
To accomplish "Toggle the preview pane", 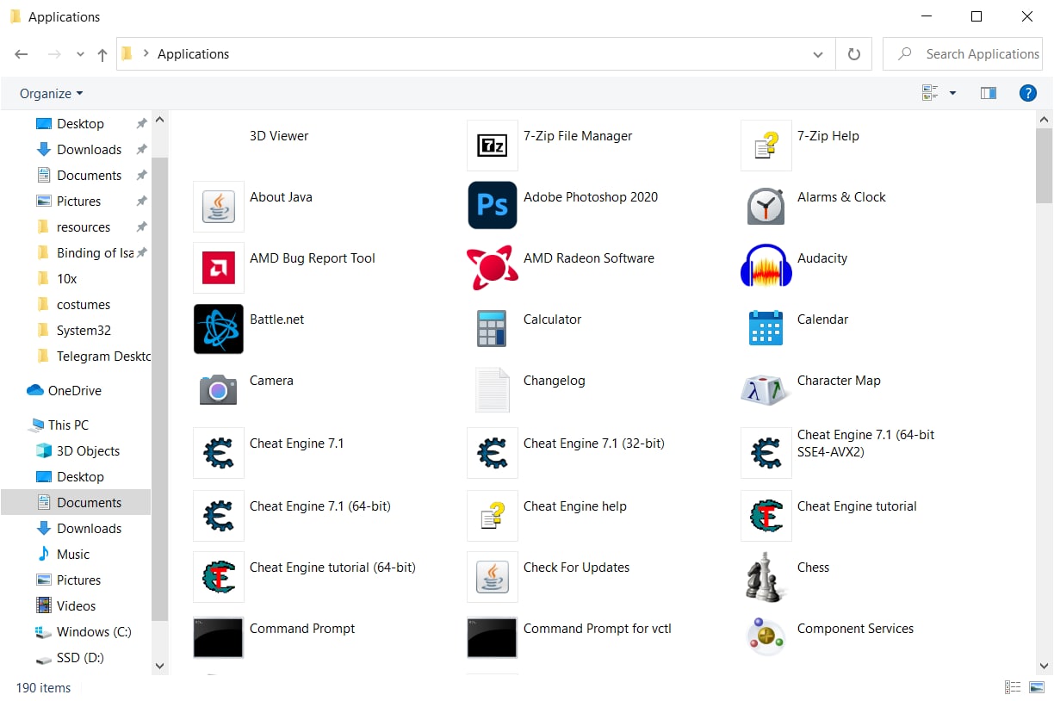I will 989,93.
